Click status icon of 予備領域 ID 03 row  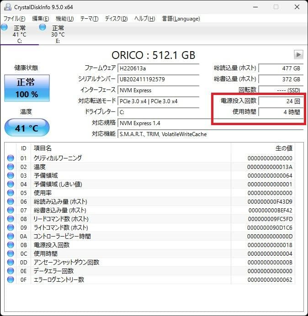click(11, 175)
